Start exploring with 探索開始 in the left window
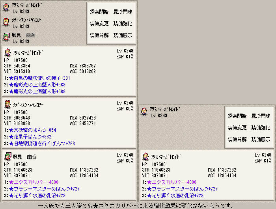Viewport: 276px width, 209px height. coord(99,11)
